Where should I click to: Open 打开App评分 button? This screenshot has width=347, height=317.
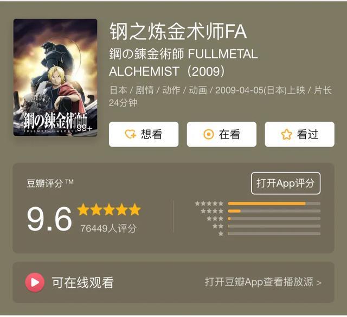[286, 183]
